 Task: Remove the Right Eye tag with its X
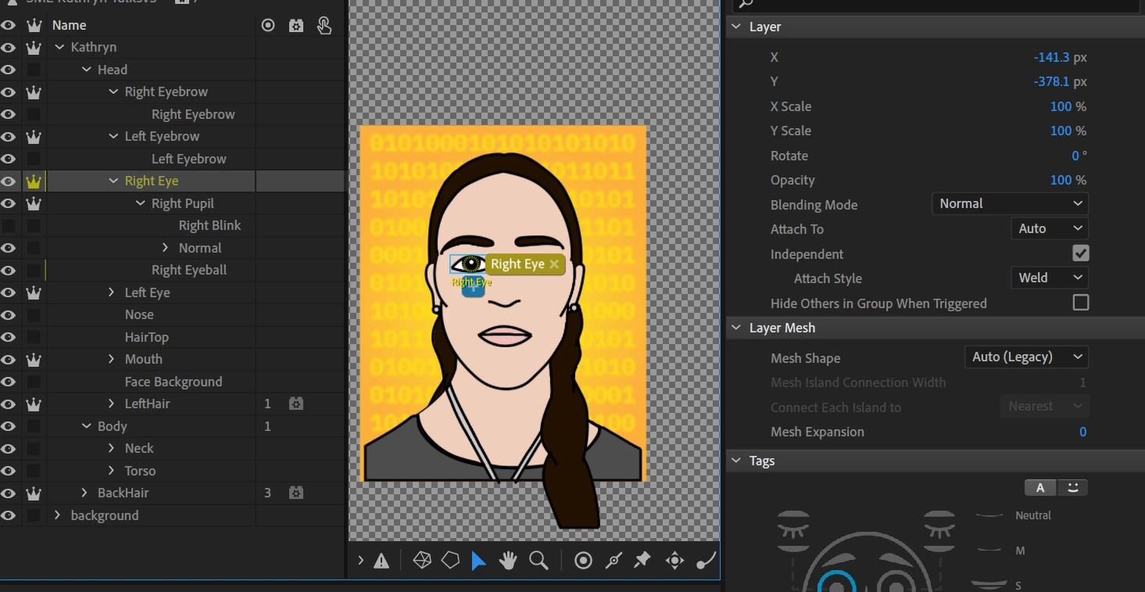[554, 264]
